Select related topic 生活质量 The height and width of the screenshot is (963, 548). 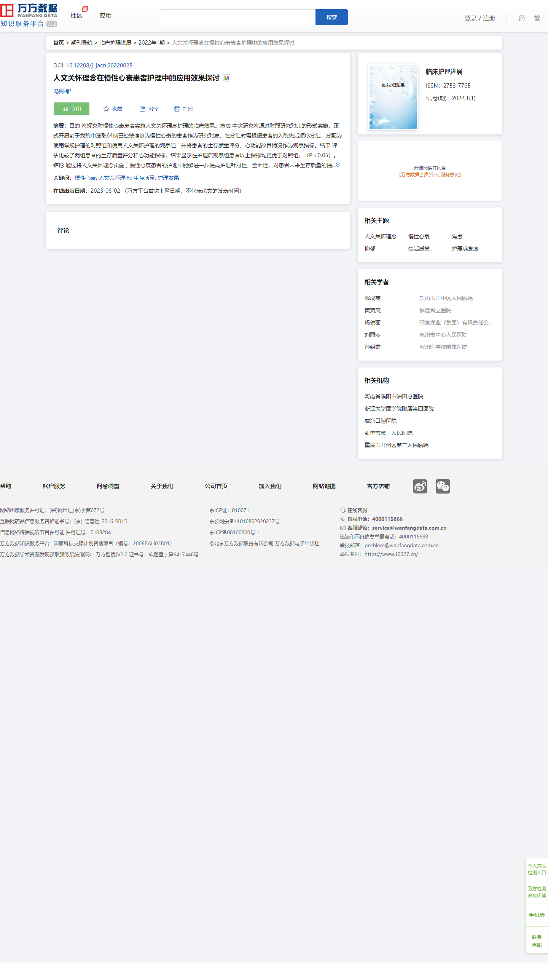click(419, 249)
